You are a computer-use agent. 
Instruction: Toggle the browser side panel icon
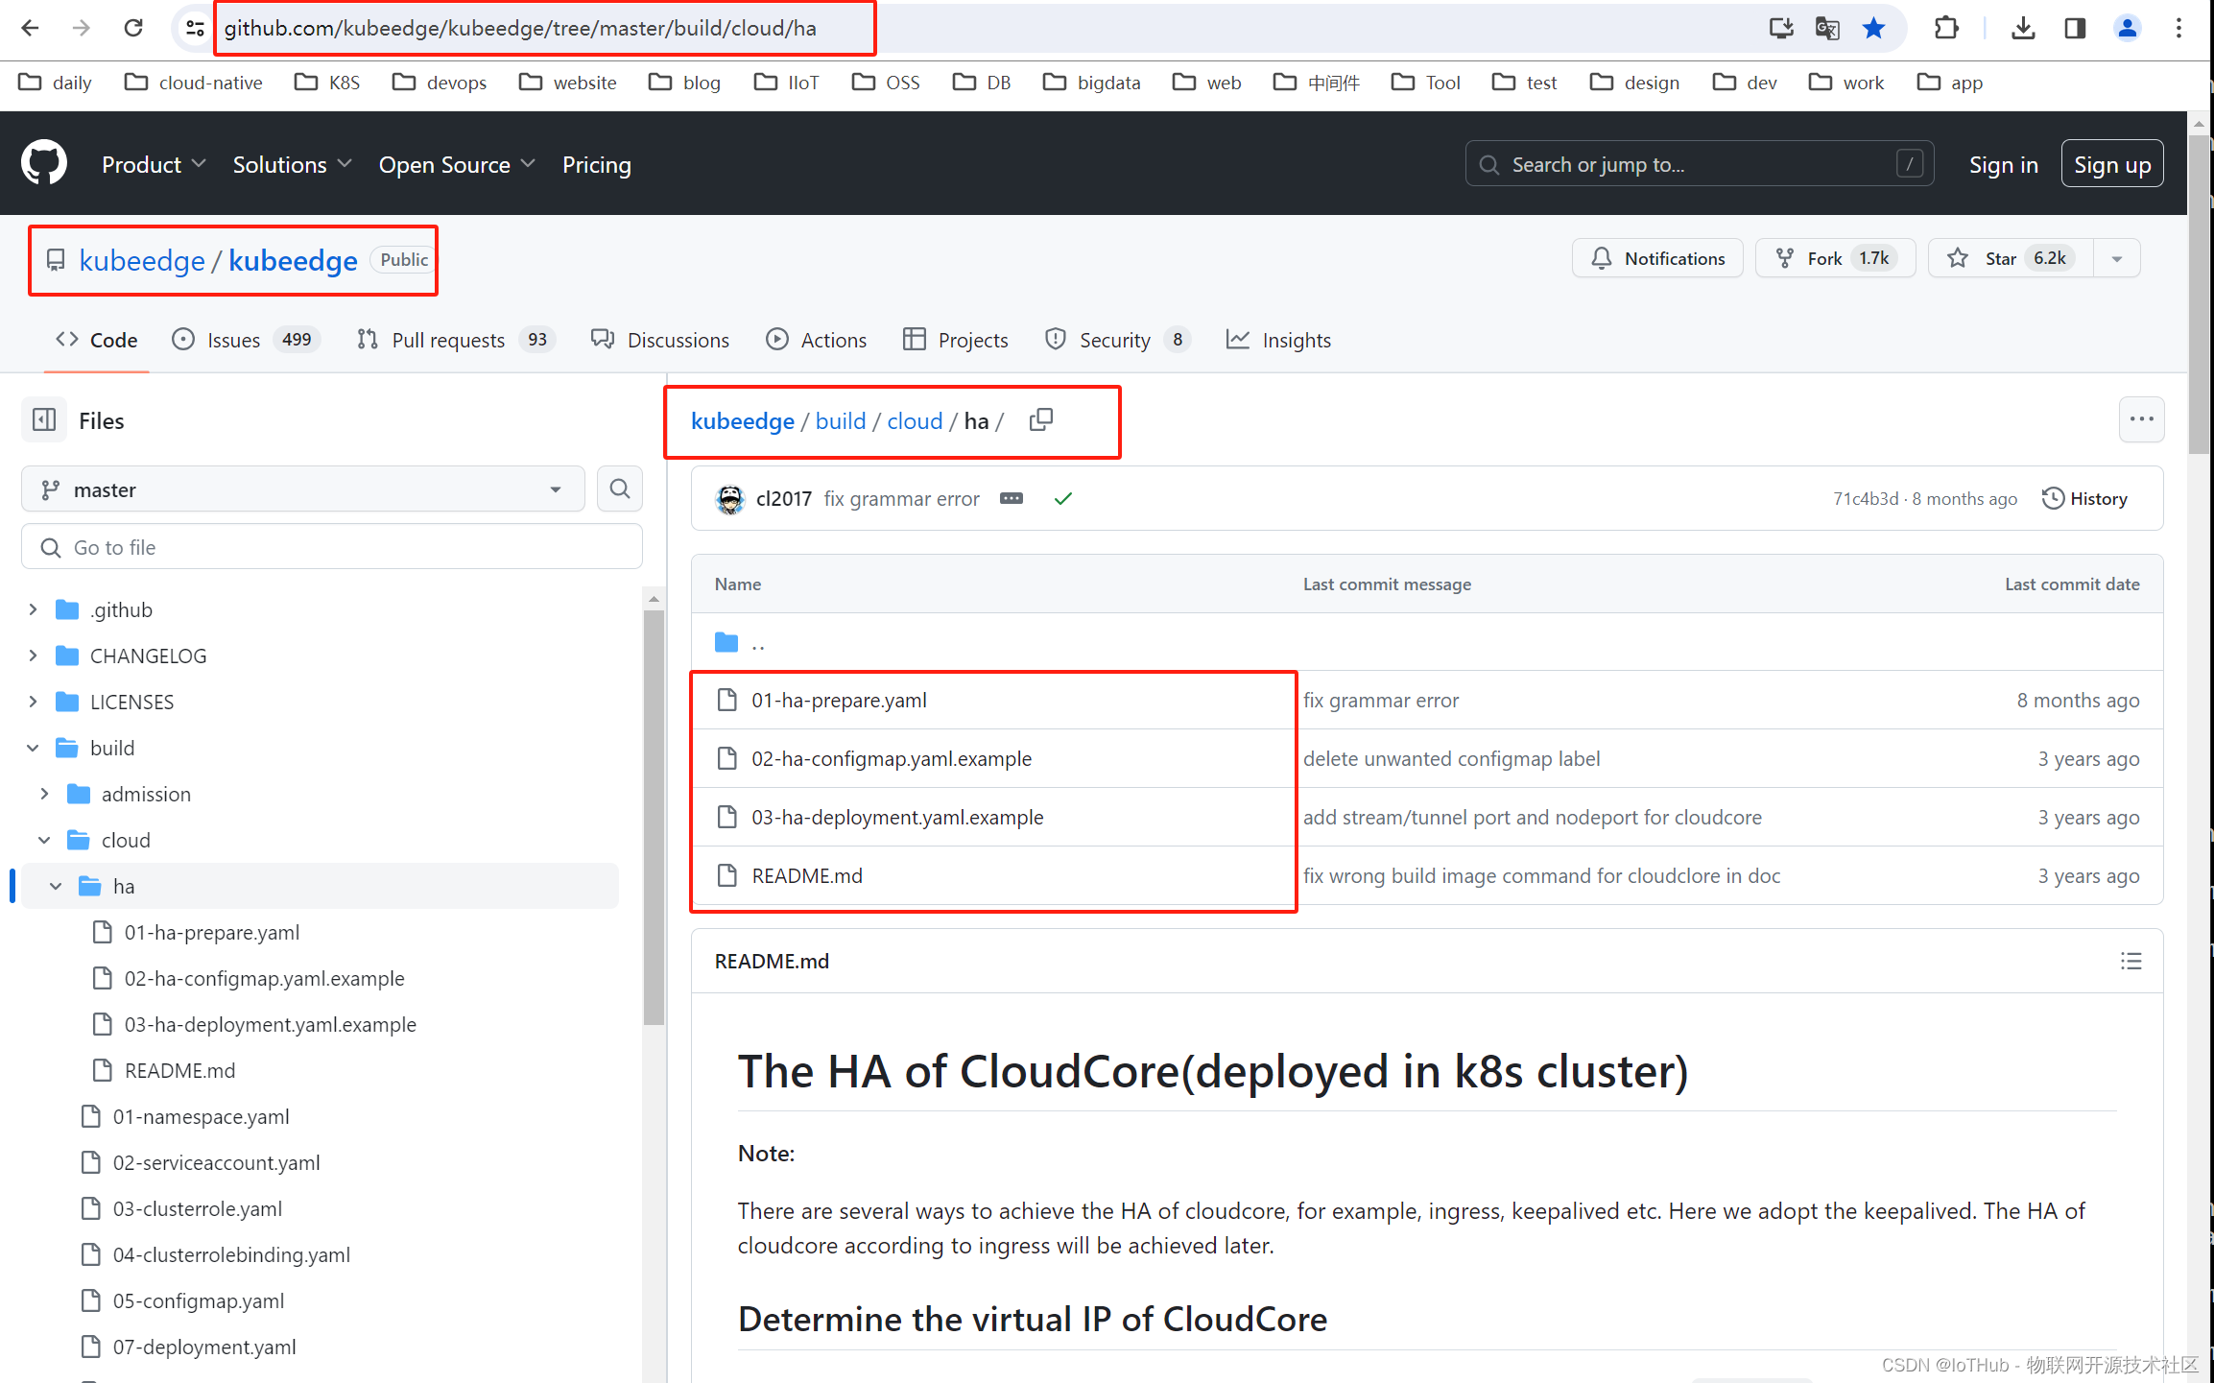tap(2075, 28)
